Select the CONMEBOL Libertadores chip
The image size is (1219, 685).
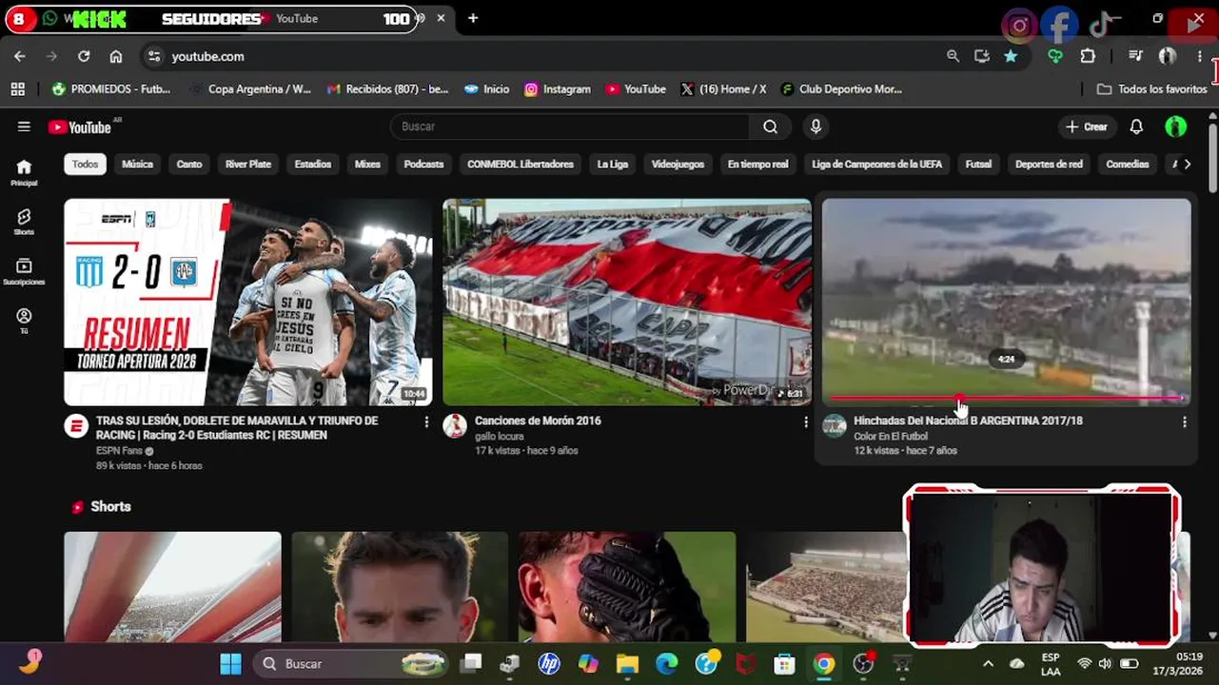[521, 164]
